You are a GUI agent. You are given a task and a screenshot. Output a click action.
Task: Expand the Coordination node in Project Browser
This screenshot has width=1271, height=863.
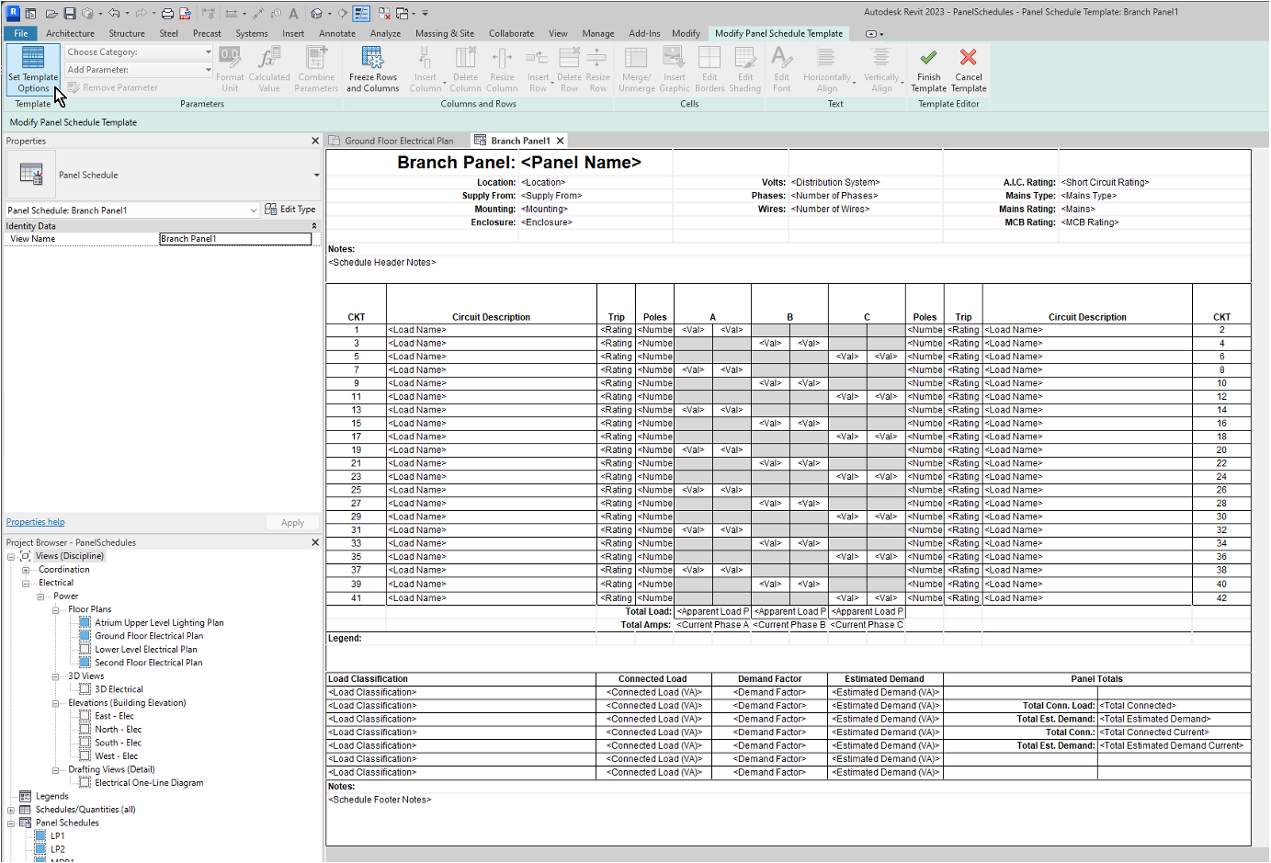[26, 570]
